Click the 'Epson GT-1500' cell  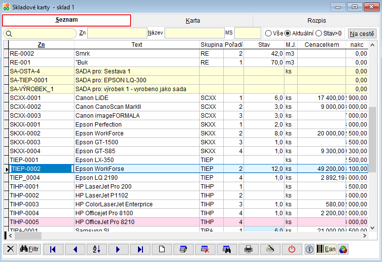tap(137, 142)
